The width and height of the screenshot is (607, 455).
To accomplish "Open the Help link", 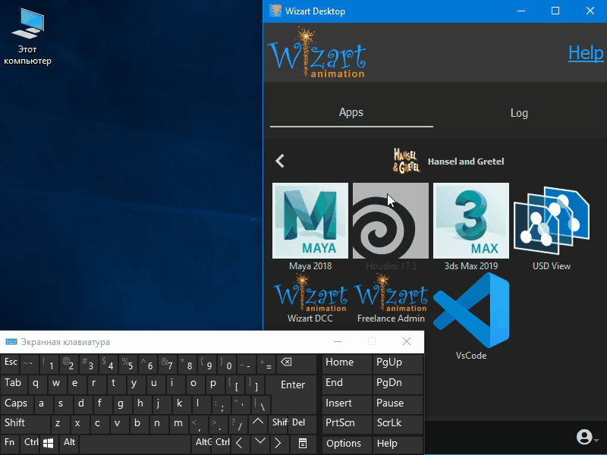I will tap(585, 52).
